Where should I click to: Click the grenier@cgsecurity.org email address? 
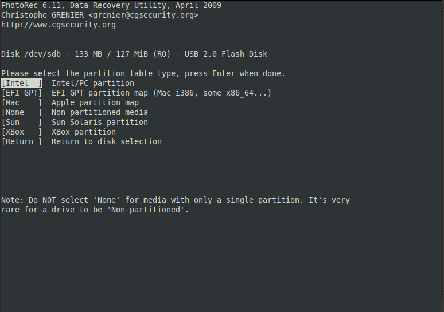(143, 15)
